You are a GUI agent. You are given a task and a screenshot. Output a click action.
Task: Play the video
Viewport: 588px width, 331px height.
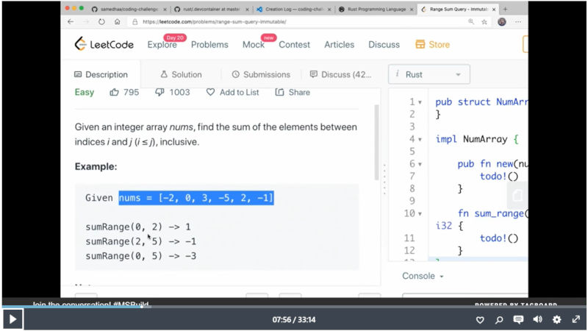click(x=12, y=319)
